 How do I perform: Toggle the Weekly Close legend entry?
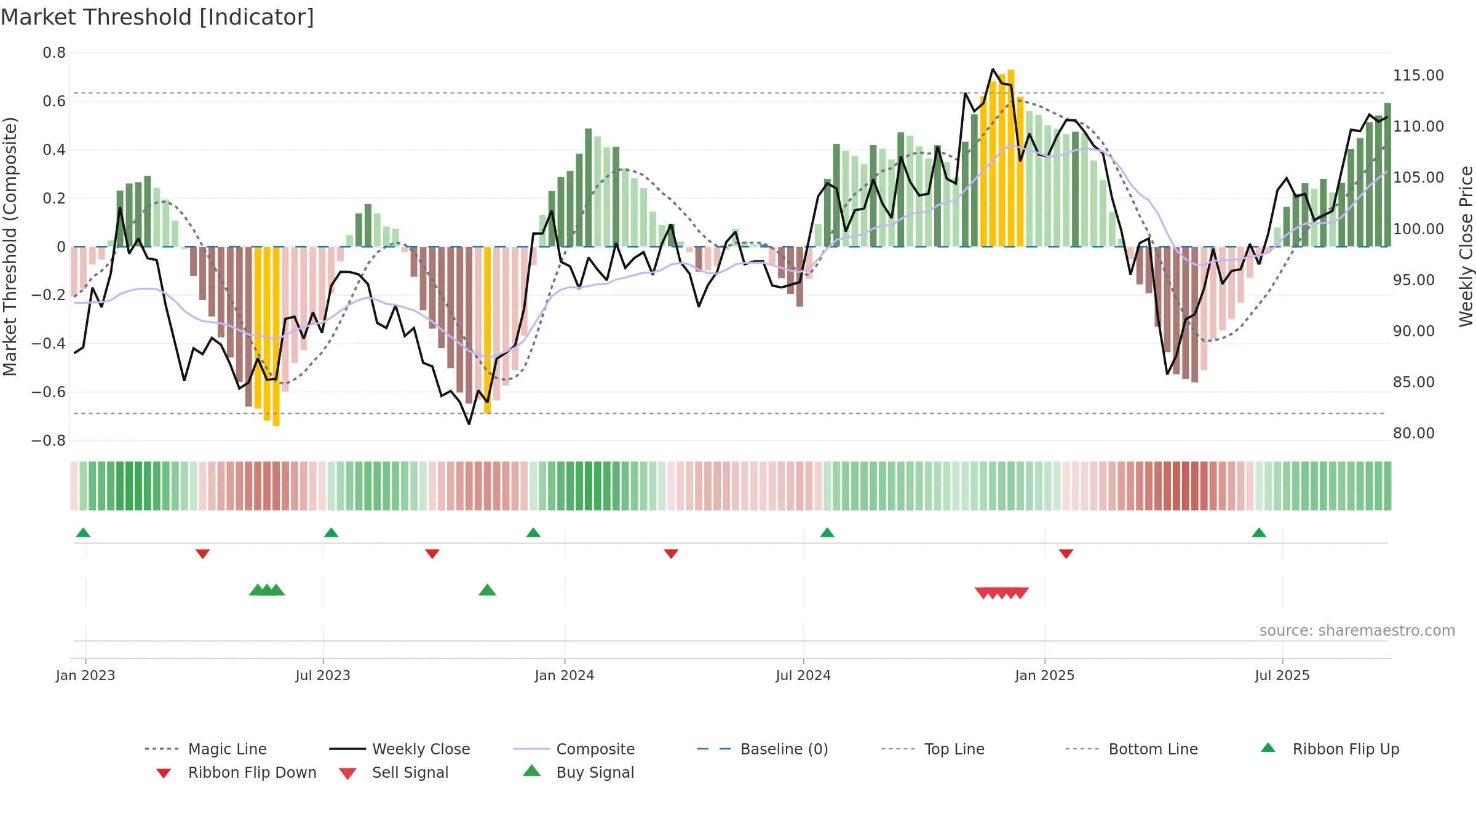[400, 749]
